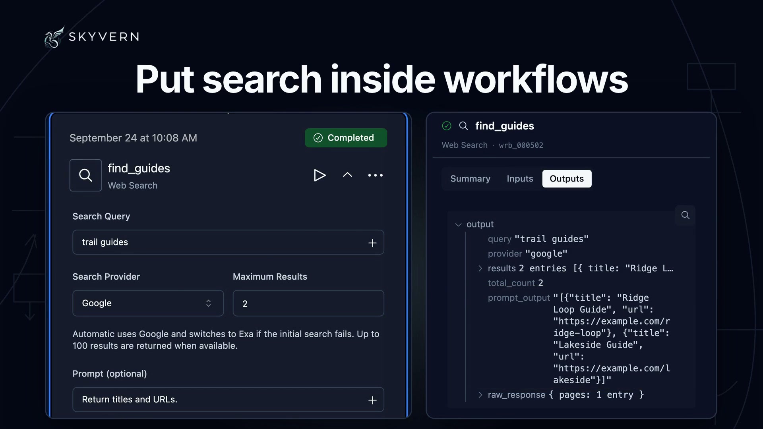The width and height of the screenshot is (763, 429).
Task: Click the Return titles and URLs prompt field
Action: click(228, 400)
